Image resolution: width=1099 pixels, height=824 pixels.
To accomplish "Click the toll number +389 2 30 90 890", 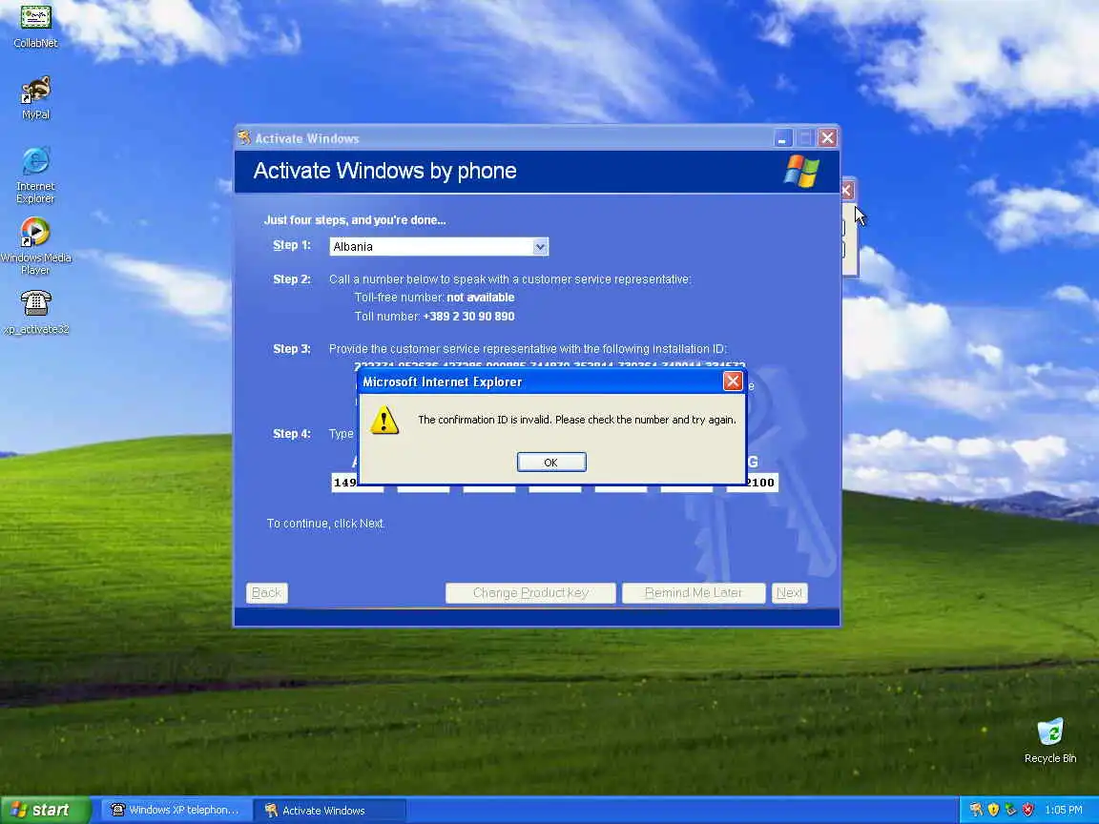I will 469,317.
